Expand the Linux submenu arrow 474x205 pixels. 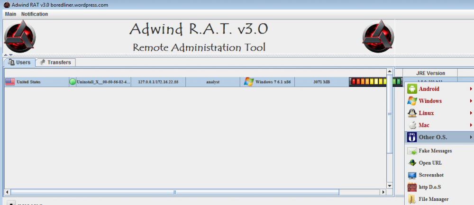471,113
